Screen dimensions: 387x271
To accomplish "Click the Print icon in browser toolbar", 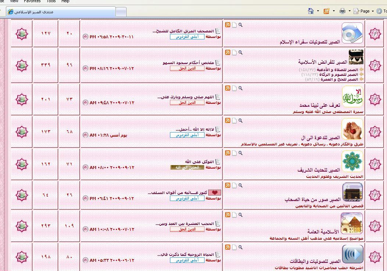I will click(342, 11).
